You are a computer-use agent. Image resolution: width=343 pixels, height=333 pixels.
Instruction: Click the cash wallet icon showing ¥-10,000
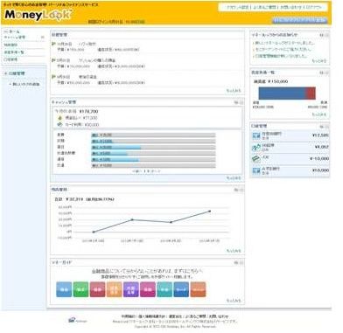256,159
